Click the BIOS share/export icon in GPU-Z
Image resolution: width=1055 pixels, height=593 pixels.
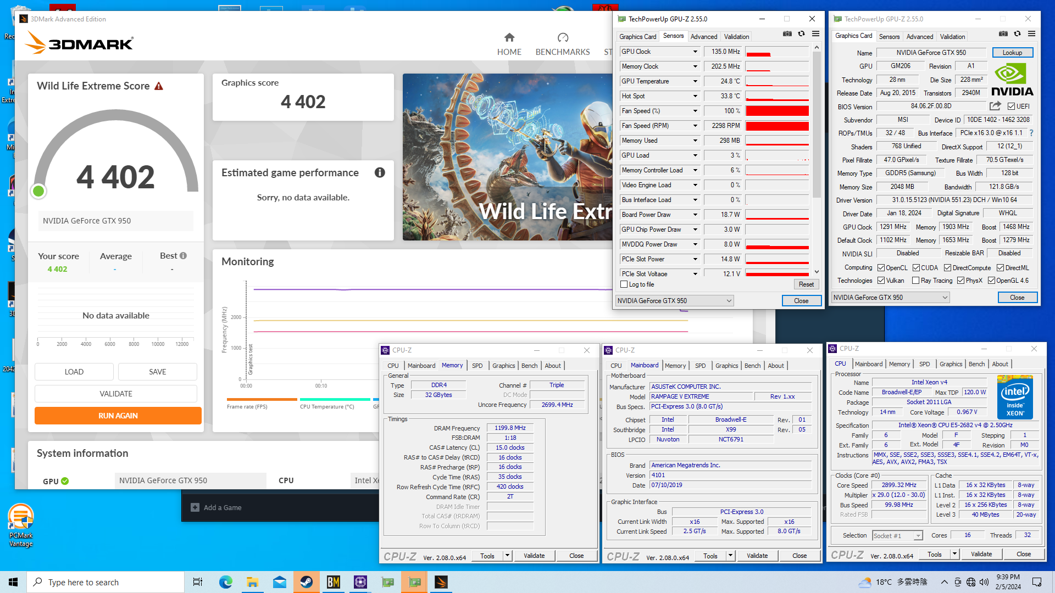pyautogui.click(x=996, y=106)
